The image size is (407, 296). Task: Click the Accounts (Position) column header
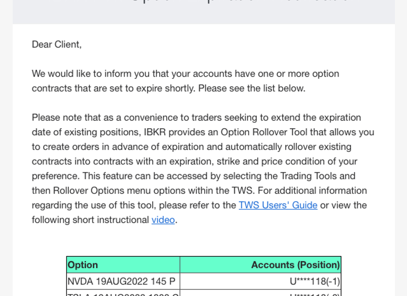coord(295,265)
